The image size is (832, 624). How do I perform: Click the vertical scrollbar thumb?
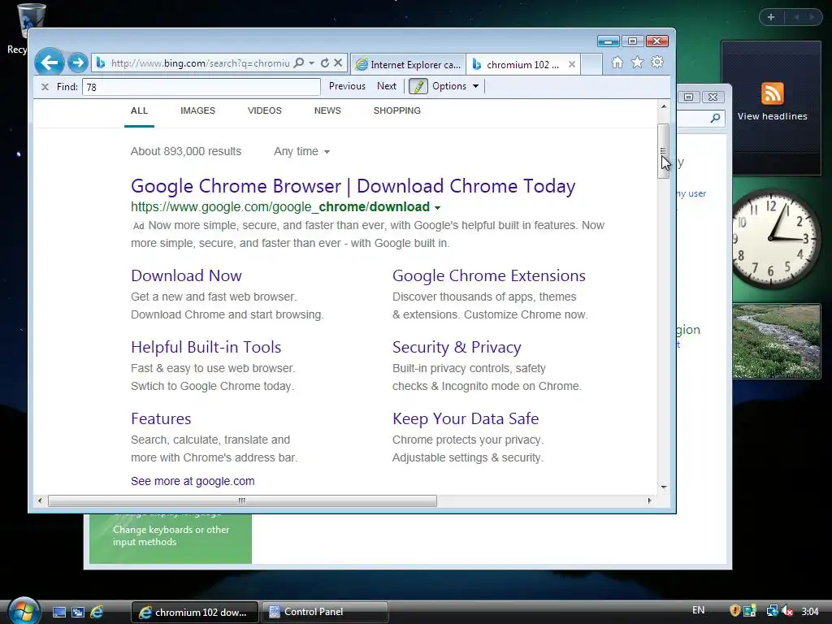pyautogui.click(x=663, y=151)
